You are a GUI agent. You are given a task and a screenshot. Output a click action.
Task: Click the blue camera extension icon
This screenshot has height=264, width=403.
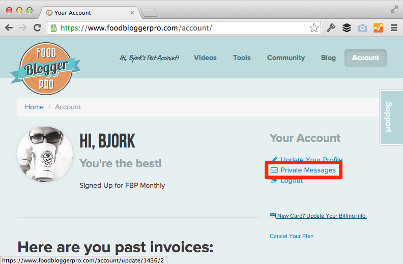(x=362, y=28)
